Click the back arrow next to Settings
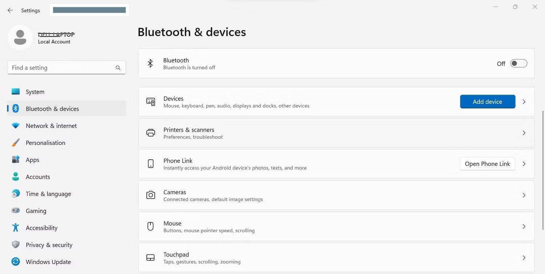The image size is (545, 274). 10,11
